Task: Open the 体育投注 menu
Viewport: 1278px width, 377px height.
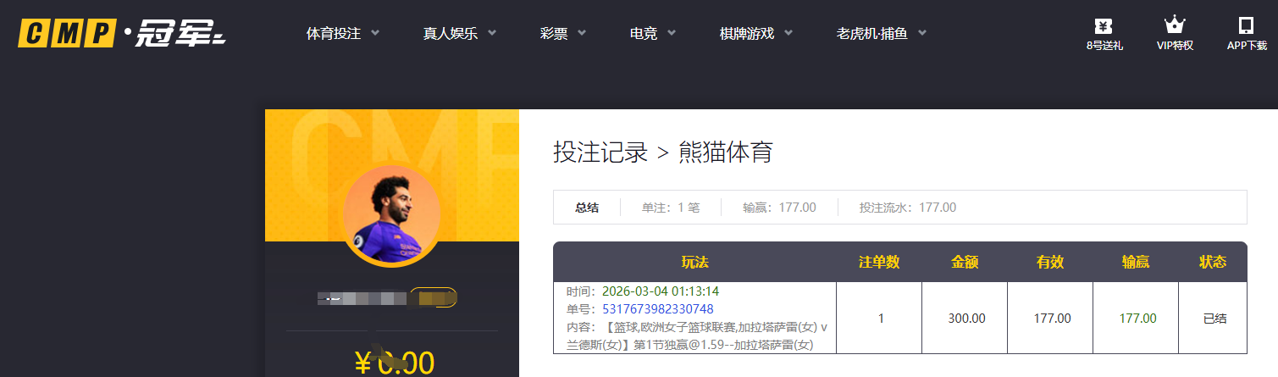Action: (334, 34)
